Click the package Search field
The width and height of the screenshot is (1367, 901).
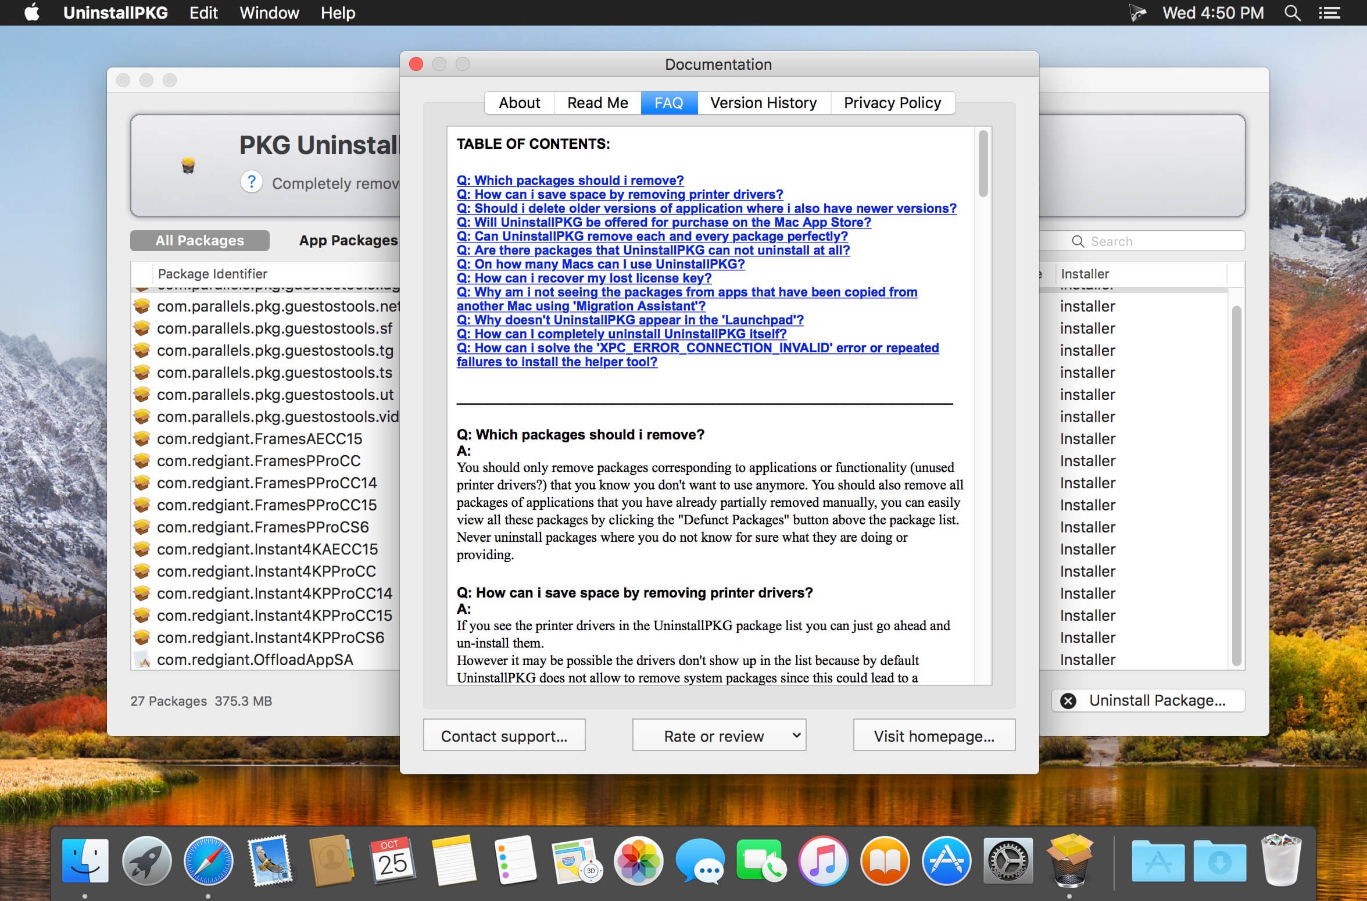pyautogui.click(x=1142, y=241)
